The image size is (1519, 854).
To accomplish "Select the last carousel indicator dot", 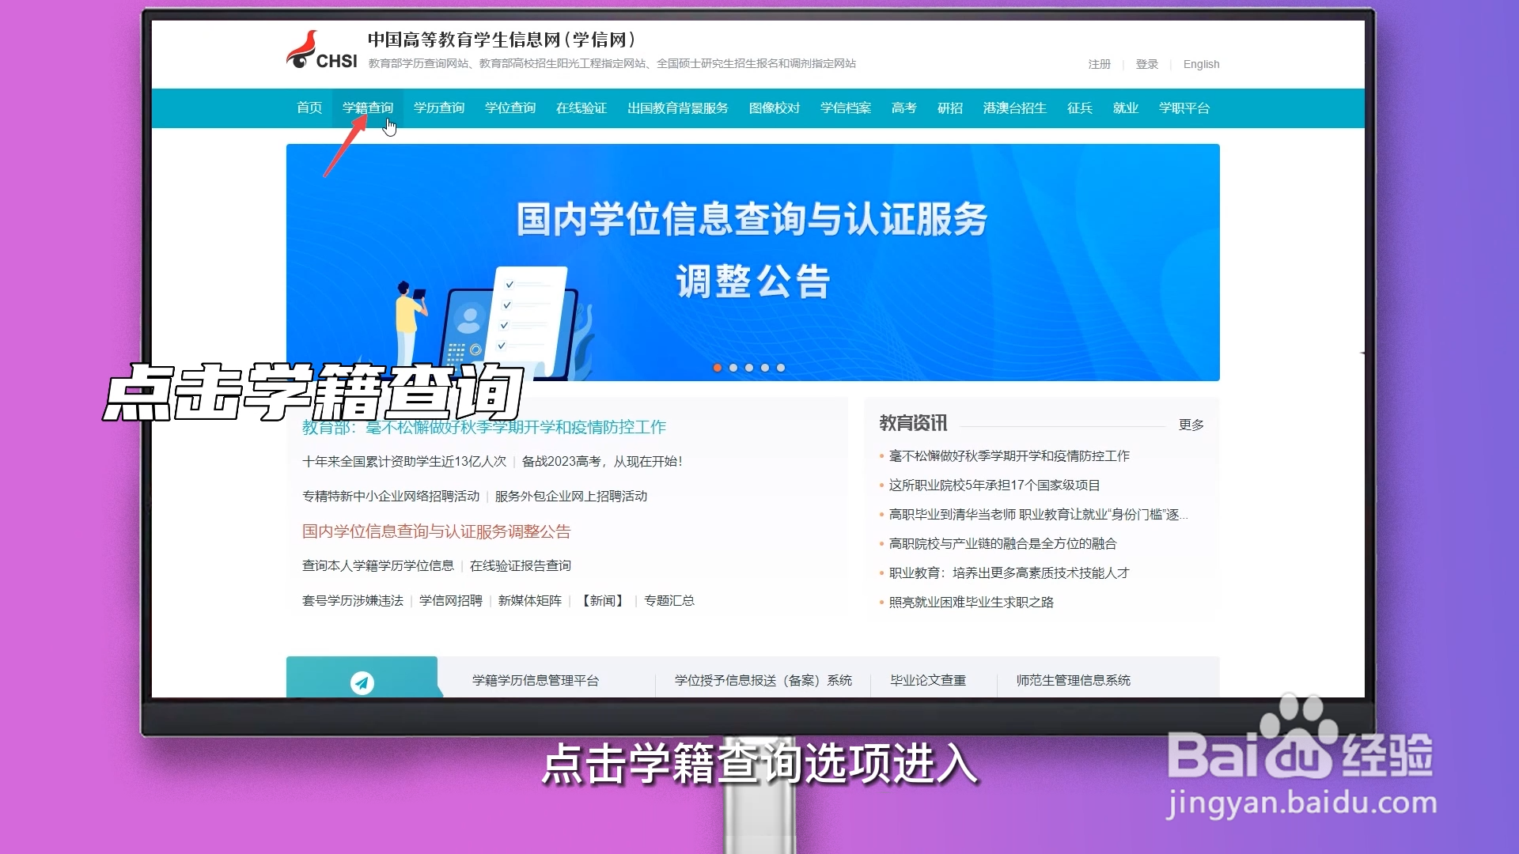I will pyautogui.click(x=781, y=368).
